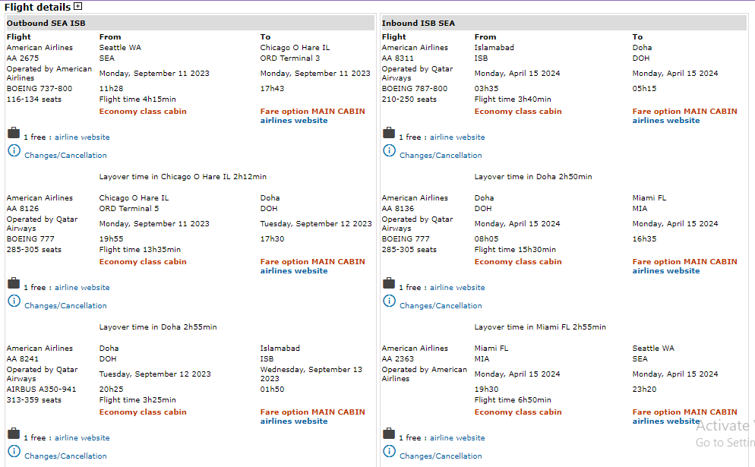The height and width of the screenshot is (467, 755).
Task: Click info icon for flight AA 2675 changes
Action: [x=14, y=151]
